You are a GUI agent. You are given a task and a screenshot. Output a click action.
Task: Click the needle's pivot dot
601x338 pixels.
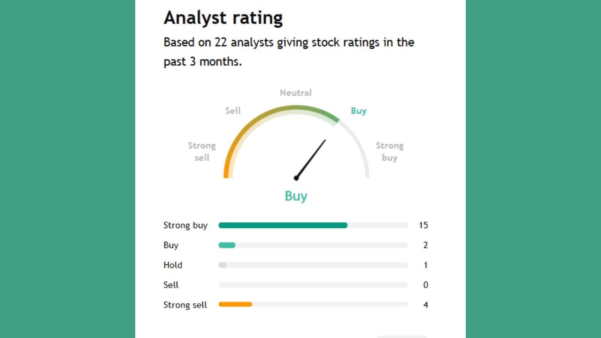click(x=296, y=178)
